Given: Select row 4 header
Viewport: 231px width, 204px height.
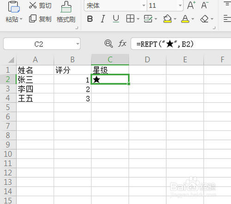Looking at the screenshot, I should pyautogui.click(x=8, y=98).
